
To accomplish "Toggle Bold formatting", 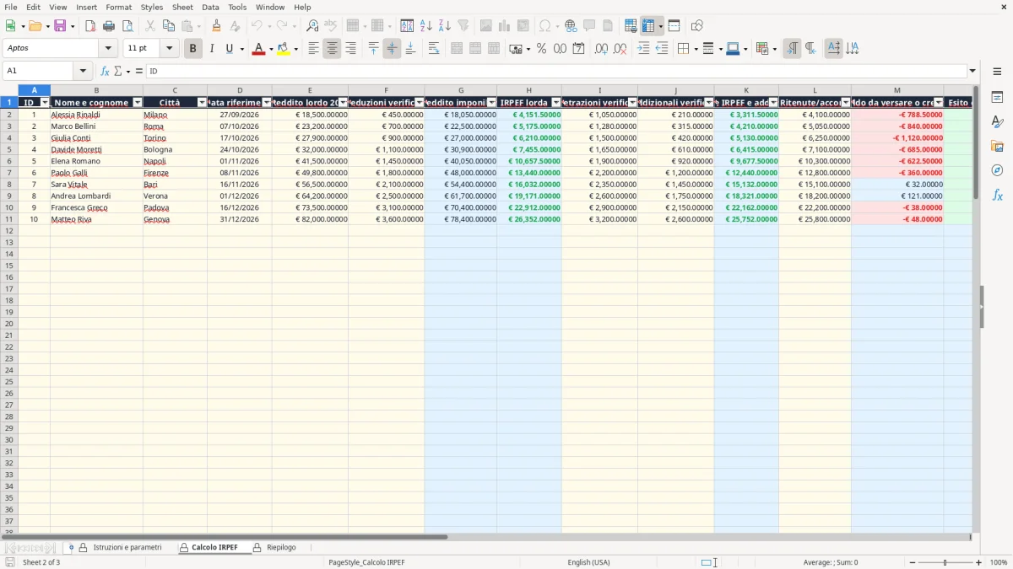I will click(192, 49).
